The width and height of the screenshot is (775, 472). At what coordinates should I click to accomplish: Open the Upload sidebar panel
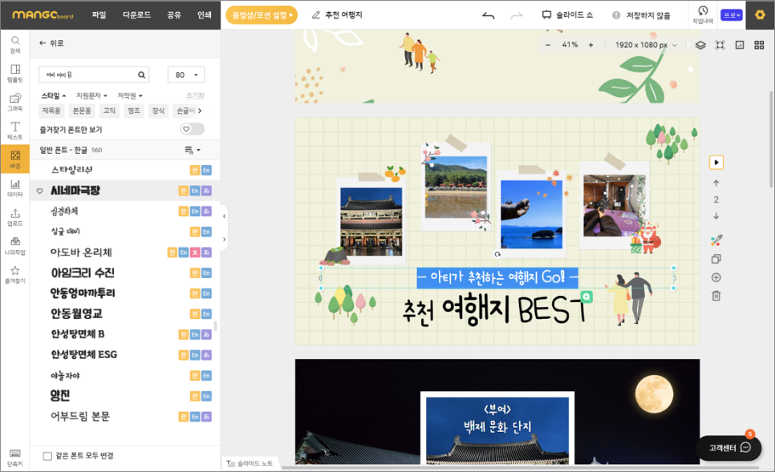(x=15, y=216)
